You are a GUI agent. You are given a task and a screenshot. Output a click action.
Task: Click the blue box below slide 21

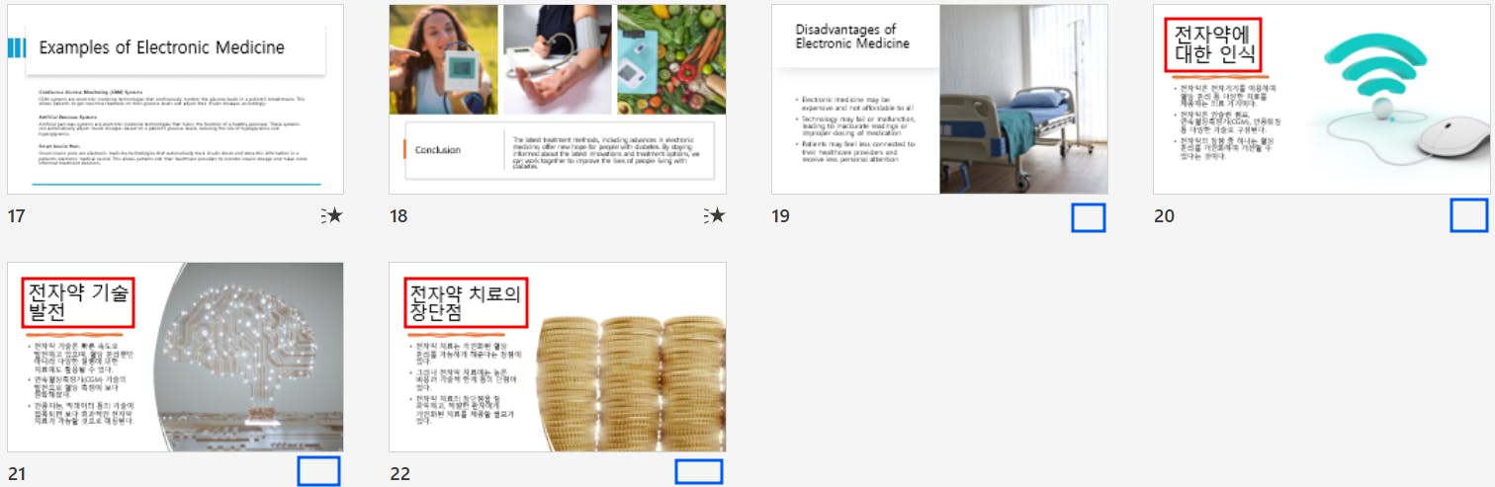tap(318, 471)
